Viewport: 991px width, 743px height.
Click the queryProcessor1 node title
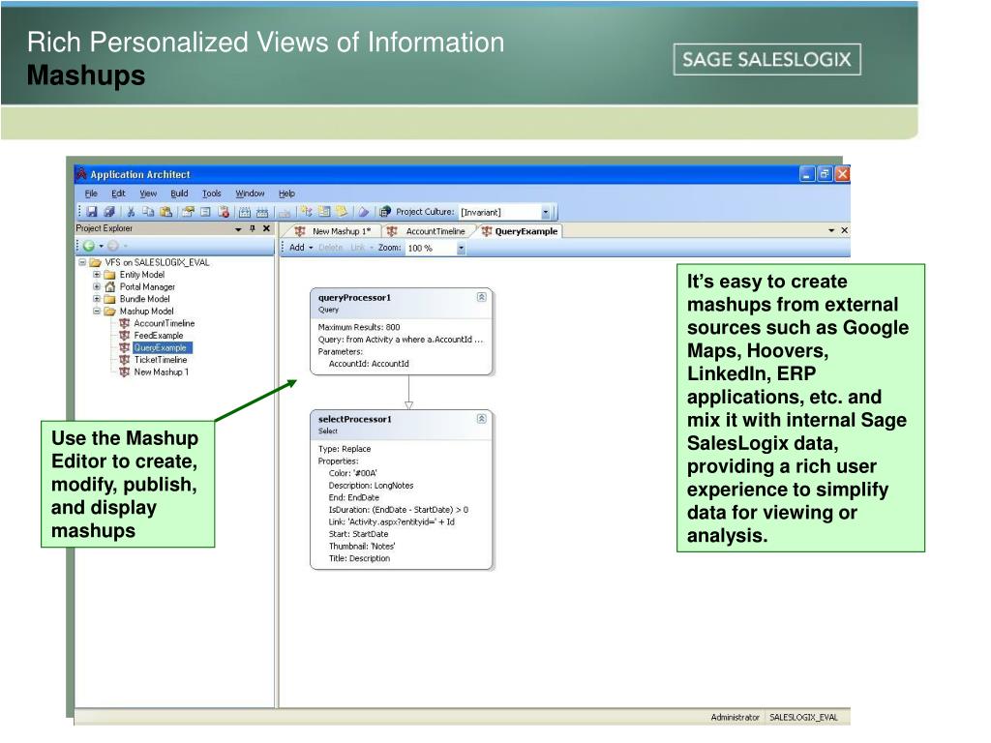354,298
